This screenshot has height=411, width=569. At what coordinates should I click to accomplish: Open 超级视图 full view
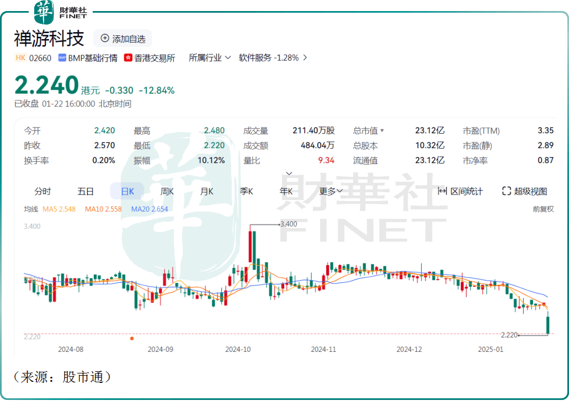tap(524, 191)
